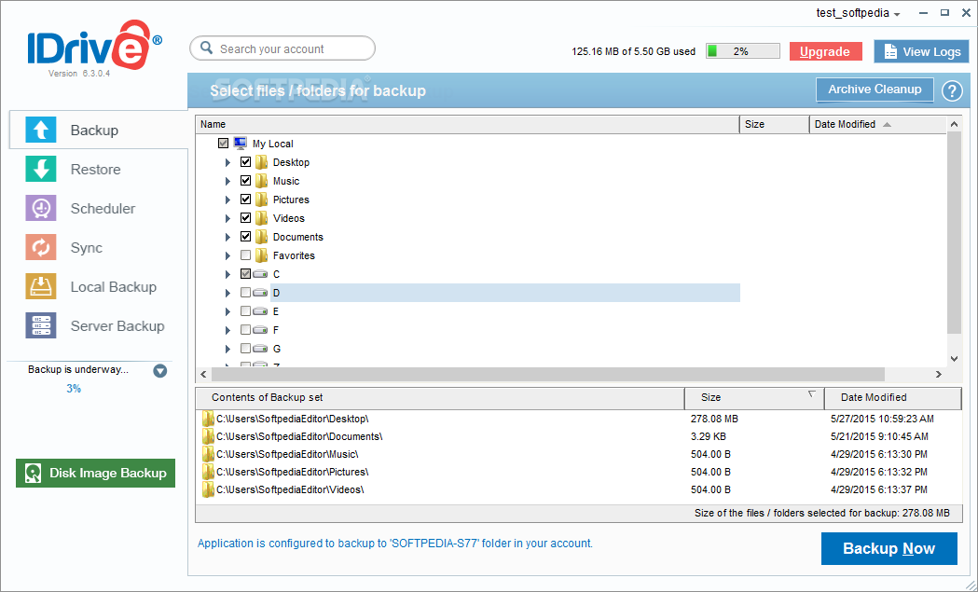The height and width of the screenshot is (592, 978).
Task: Click the F drive icon
Action: [x=261, y=330]
